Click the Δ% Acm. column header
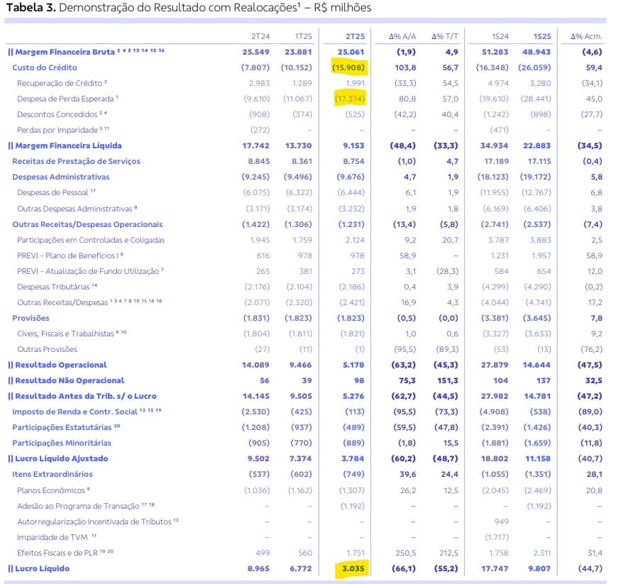 pyautogui.click(x=586, y=35)
